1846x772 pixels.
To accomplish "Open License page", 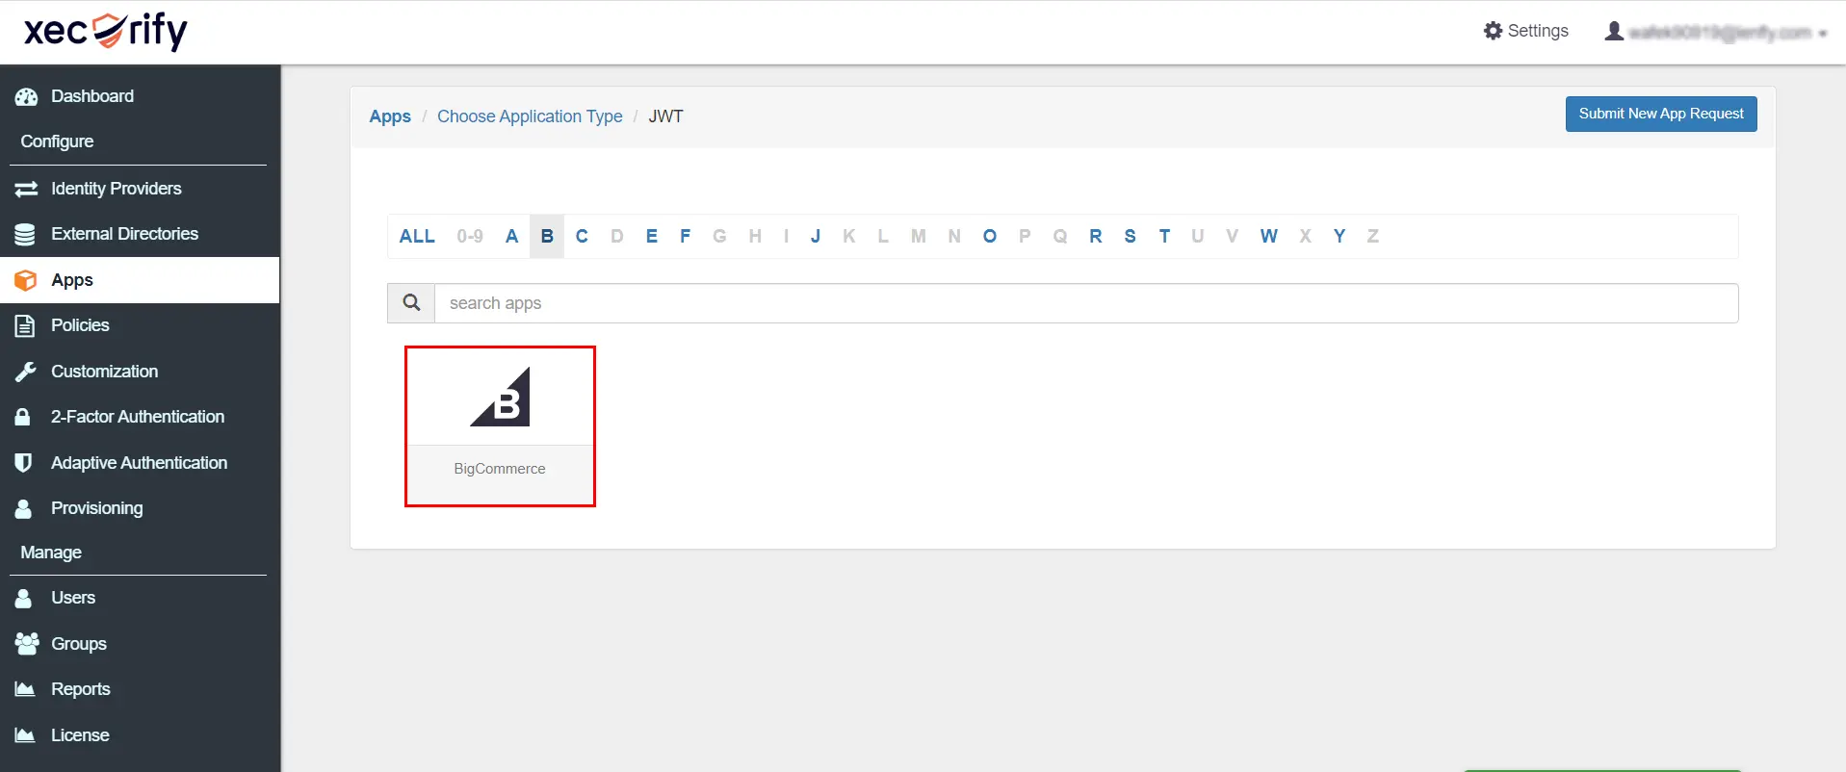I will (x=80, y=735).
